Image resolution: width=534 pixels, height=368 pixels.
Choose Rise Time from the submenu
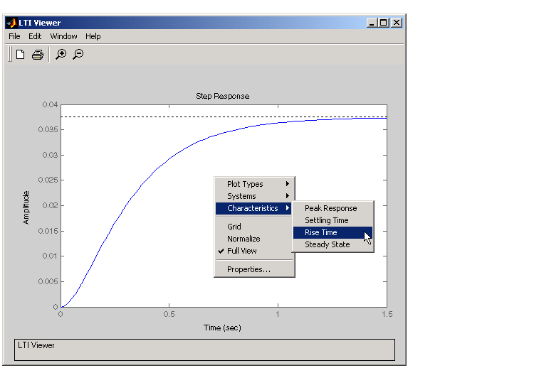coord(321,232)
